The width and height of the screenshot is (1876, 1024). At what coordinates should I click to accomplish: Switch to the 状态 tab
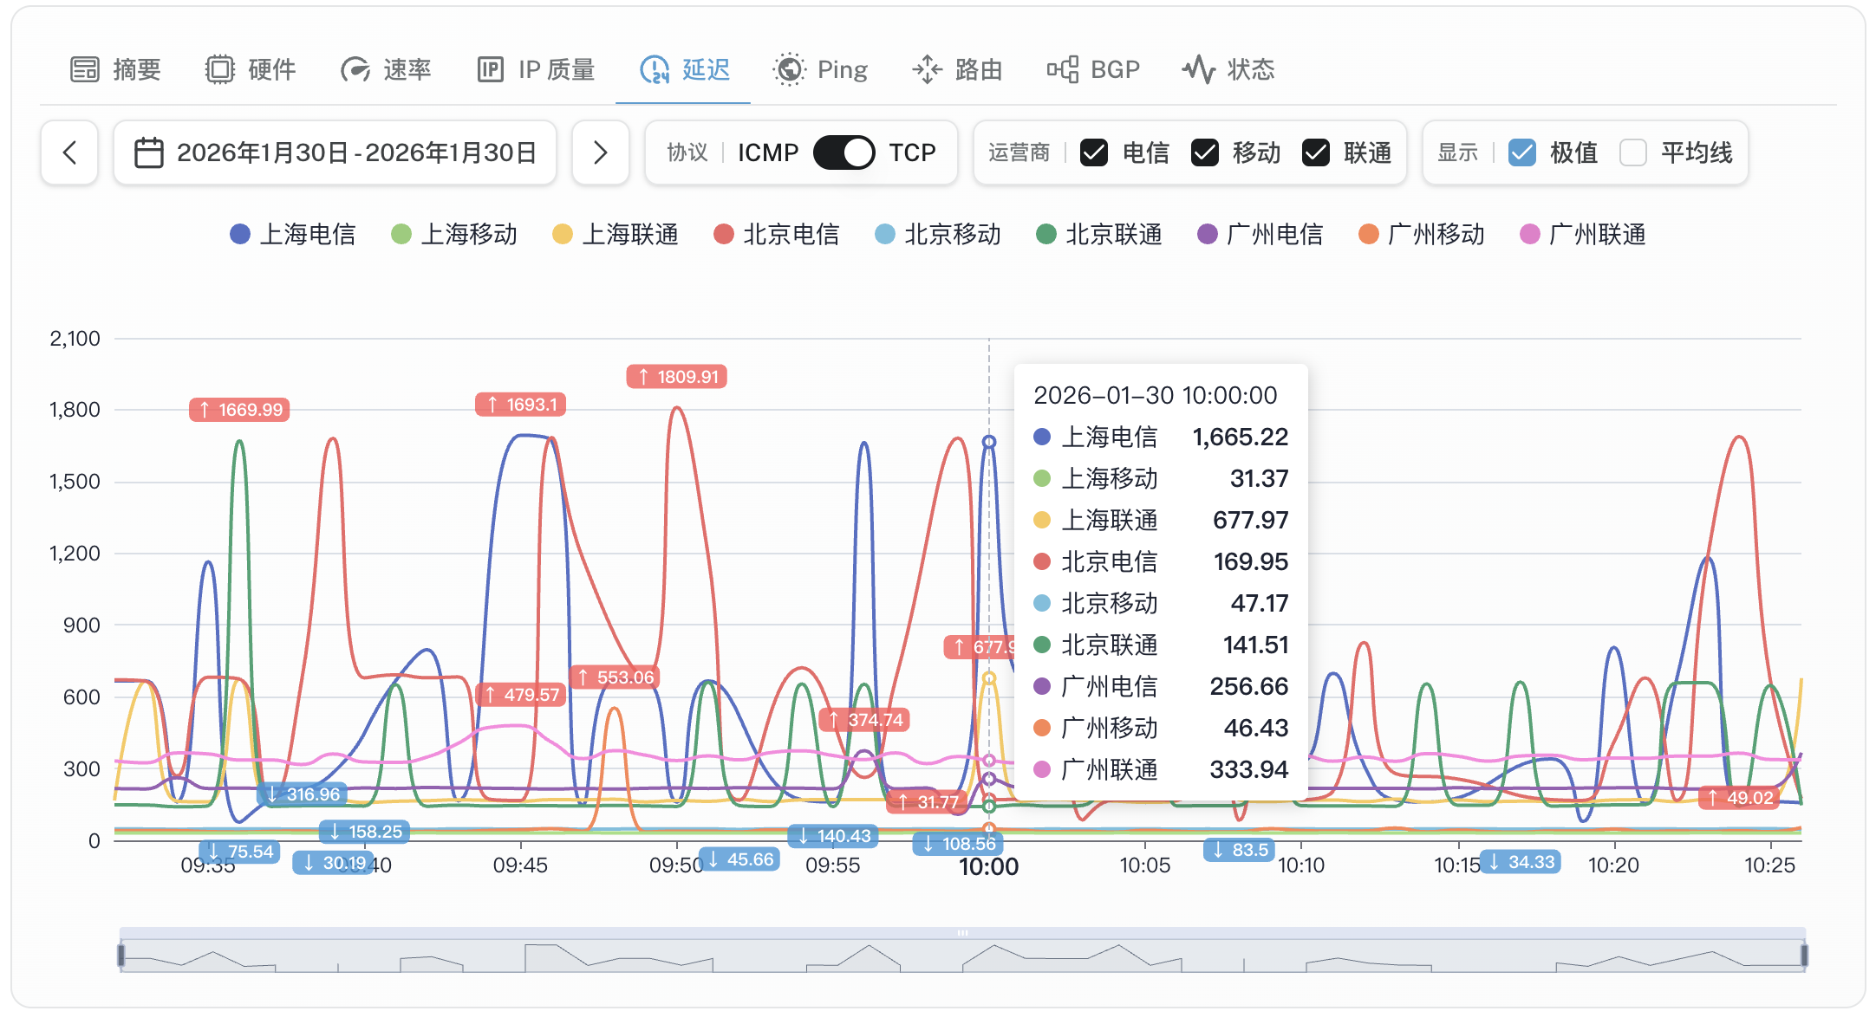click(1228, 68)
